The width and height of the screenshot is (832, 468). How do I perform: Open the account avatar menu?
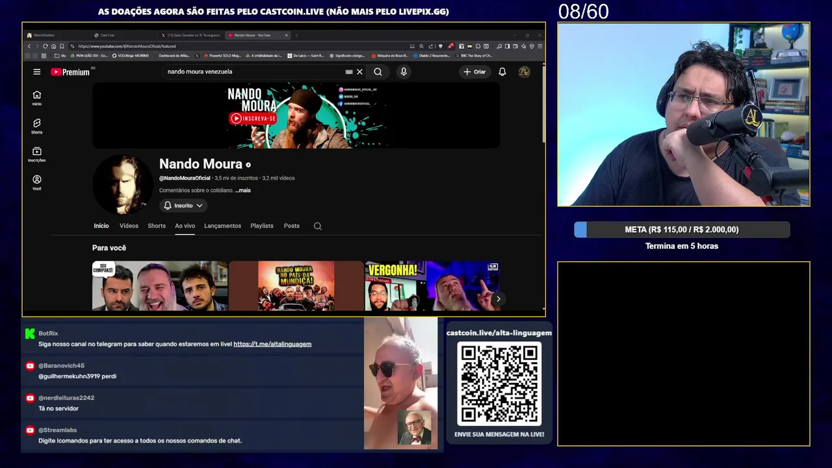tap(524, 72)
